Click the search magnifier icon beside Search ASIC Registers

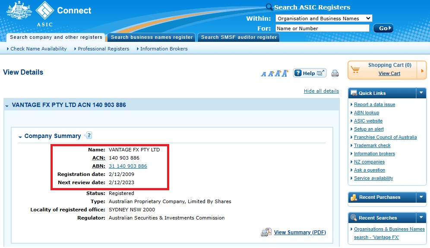point(269,7)
